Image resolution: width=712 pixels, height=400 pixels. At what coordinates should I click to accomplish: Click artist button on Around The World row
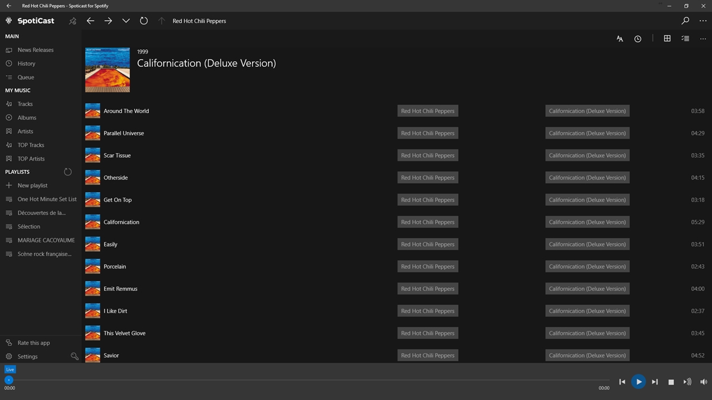tap(428, 111)
